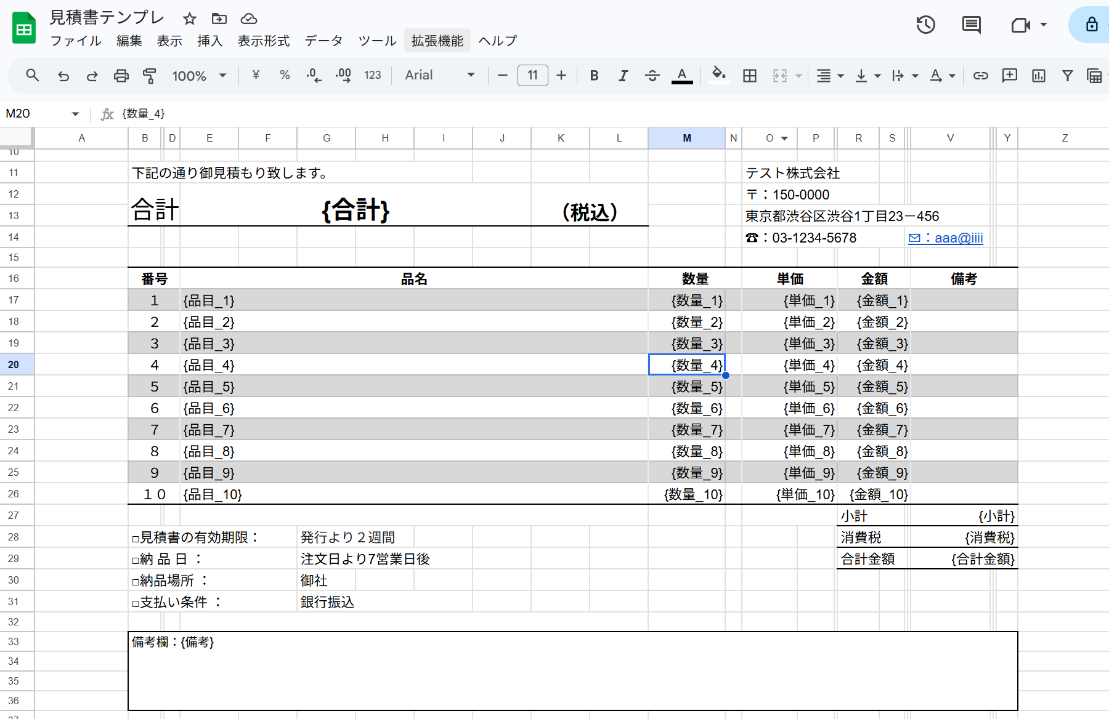Format as currency with yen icon
This screenshot has height=719, width=1109.
point(256,75)
